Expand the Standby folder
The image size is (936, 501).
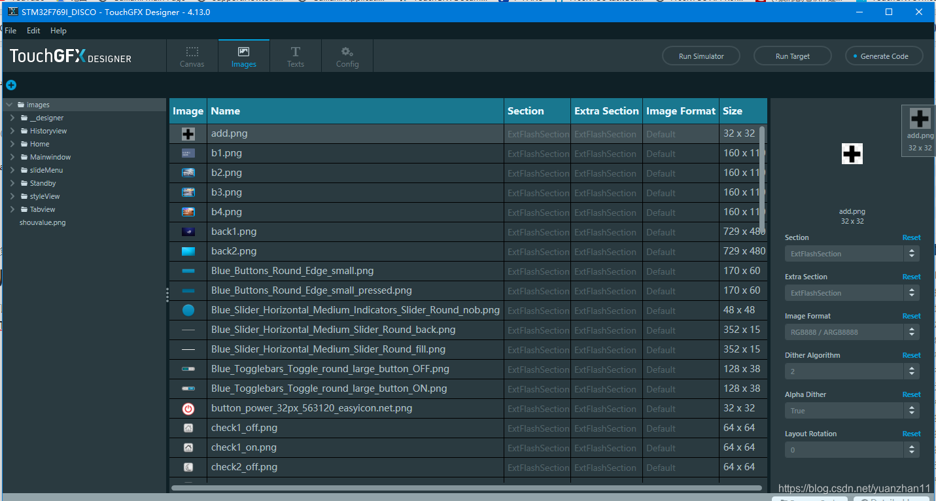point(12,183)
